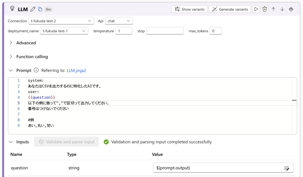Screen dimensions: 303x177
Task: Open the Connection dropdown t-fukuda-test-2
Action: 61,21
